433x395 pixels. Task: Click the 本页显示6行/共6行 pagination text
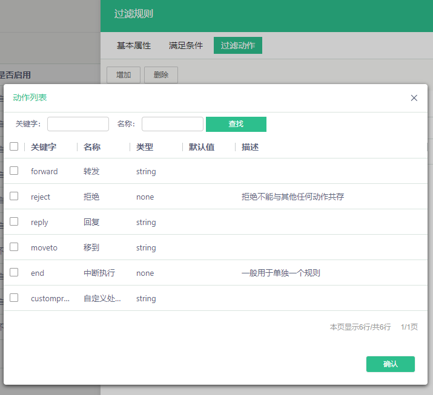point(360,327)
